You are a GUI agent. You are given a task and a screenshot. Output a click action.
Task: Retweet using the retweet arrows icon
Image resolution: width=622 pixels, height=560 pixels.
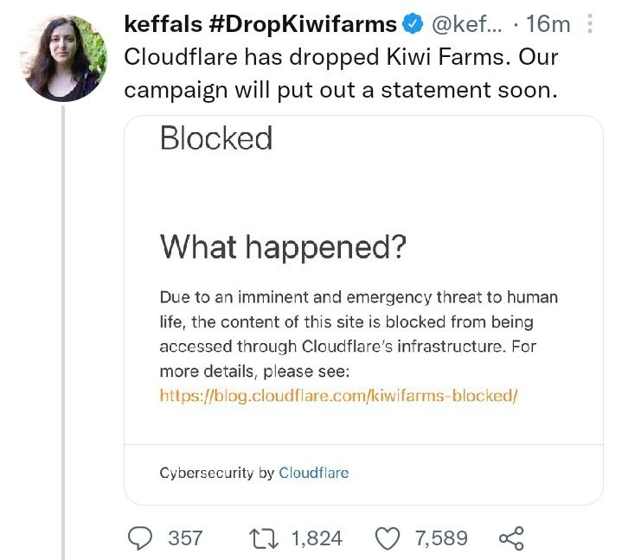coord(262,538)
